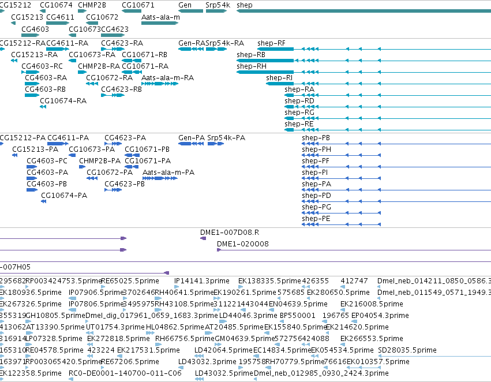The image size is (491, 382).
Task: Select the Srp54k gene label
Action: click(x=218, y=5)
